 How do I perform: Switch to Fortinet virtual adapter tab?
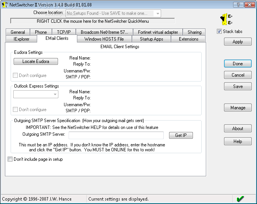coord(158,32)
